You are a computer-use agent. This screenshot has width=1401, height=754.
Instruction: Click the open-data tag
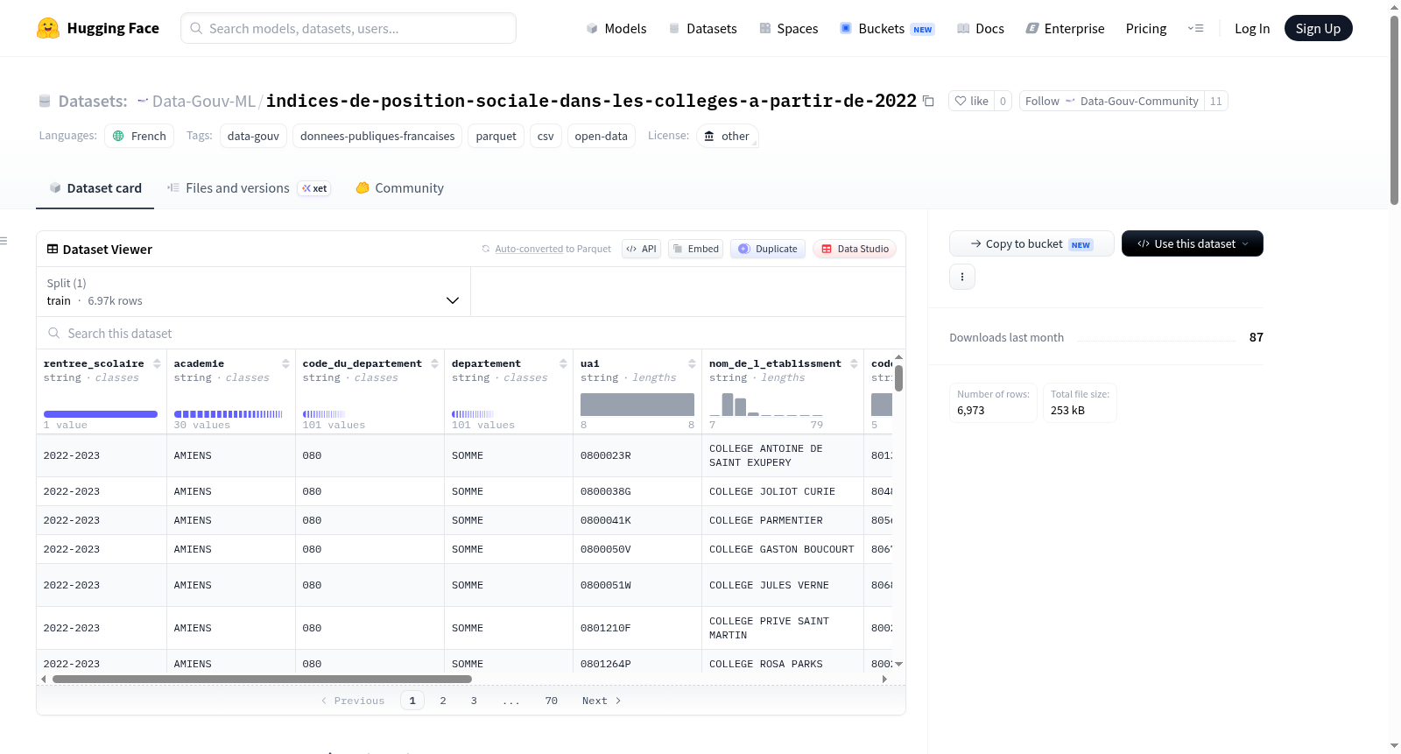pyautogui.click(x=601, y=136)
